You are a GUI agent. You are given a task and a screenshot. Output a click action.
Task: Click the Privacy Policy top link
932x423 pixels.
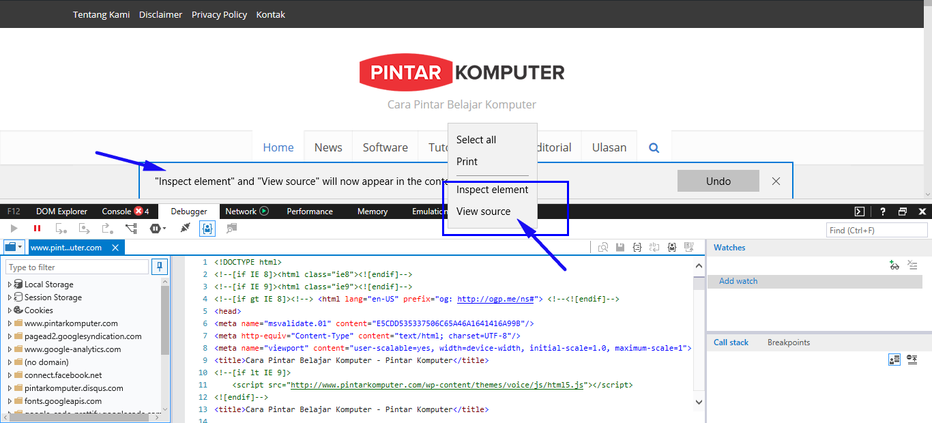pyautogui.click(x=219, y=14)
